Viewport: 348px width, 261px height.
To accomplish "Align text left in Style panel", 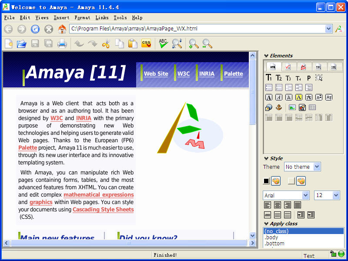I will (x=268, y=205).
